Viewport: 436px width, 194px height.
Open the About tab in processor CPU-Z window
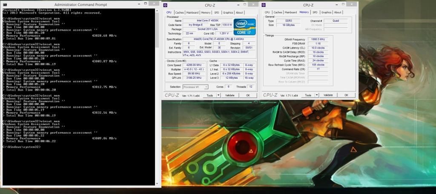coord(239,12)
